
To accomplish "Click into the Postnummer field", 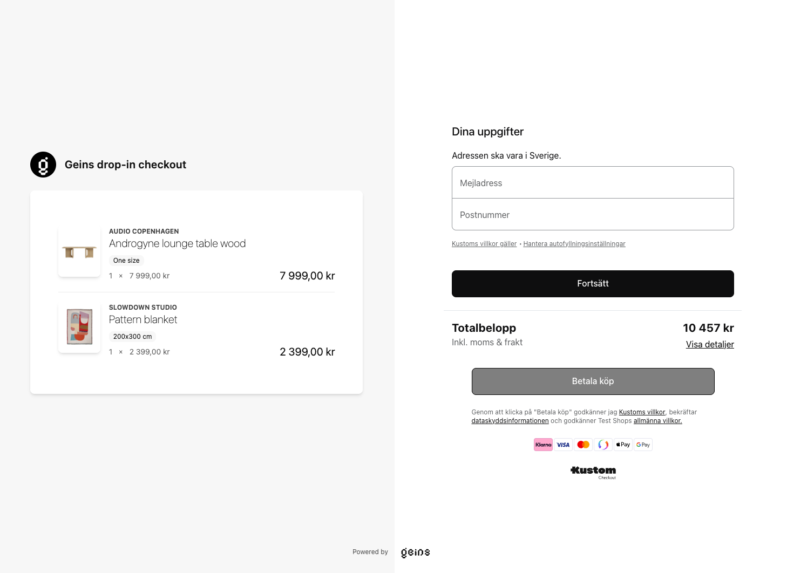I will tap(593, 215).
